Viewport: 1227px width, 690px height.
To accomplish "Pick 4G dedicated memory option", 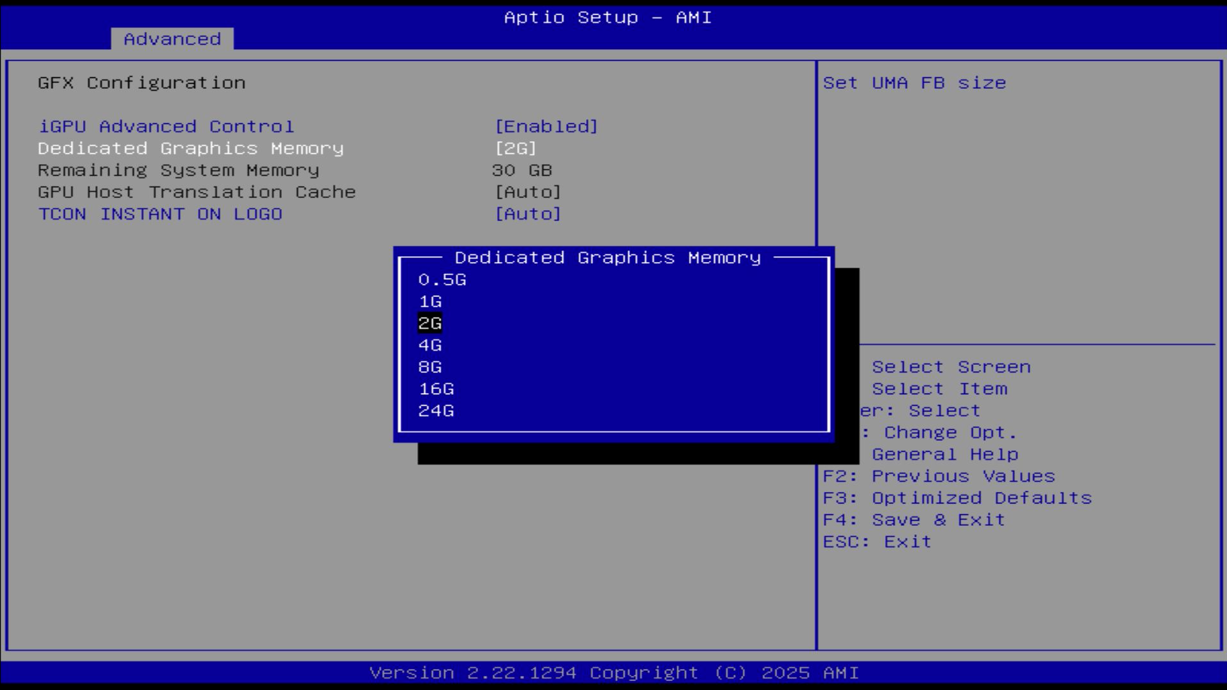I will tap(430, 346).
